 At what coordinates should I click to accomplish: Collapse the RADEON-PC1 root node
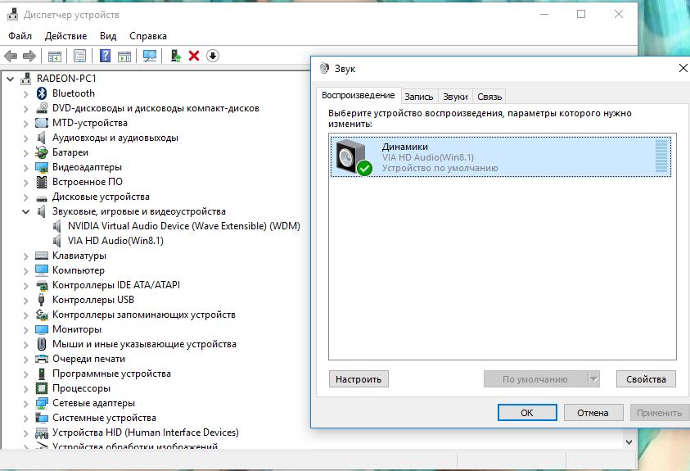[10, 79]
